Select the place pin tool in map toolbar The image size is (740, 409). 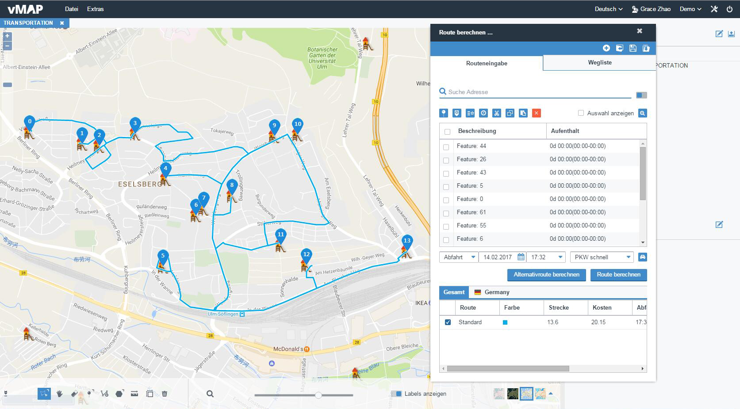coord(90,393)
